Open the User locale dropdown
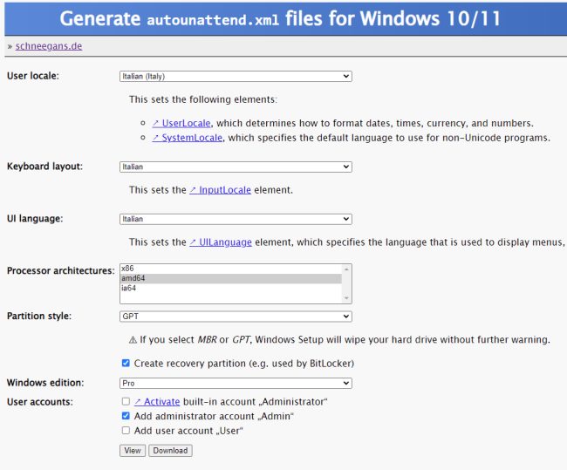 click(236, 76)
